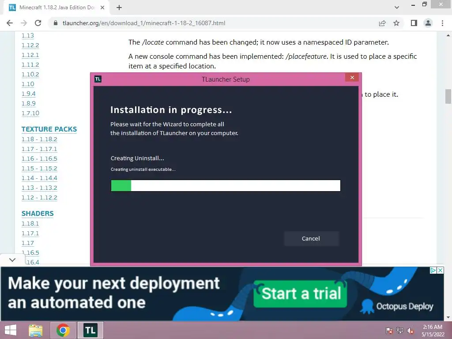
Task: Open the 1.10 version link
Action: pyautogui.click(x=28, y=84)
